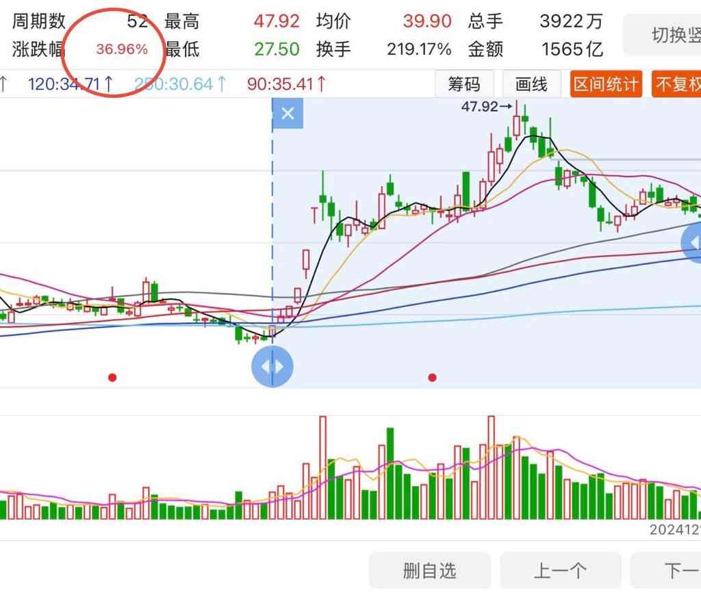Open the 不复权 adjustment dropdown
The image size is (701, 600).
tap(678, 85)
